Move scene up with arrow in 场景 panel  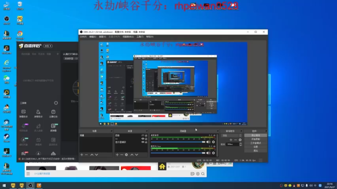click(92, 155)
